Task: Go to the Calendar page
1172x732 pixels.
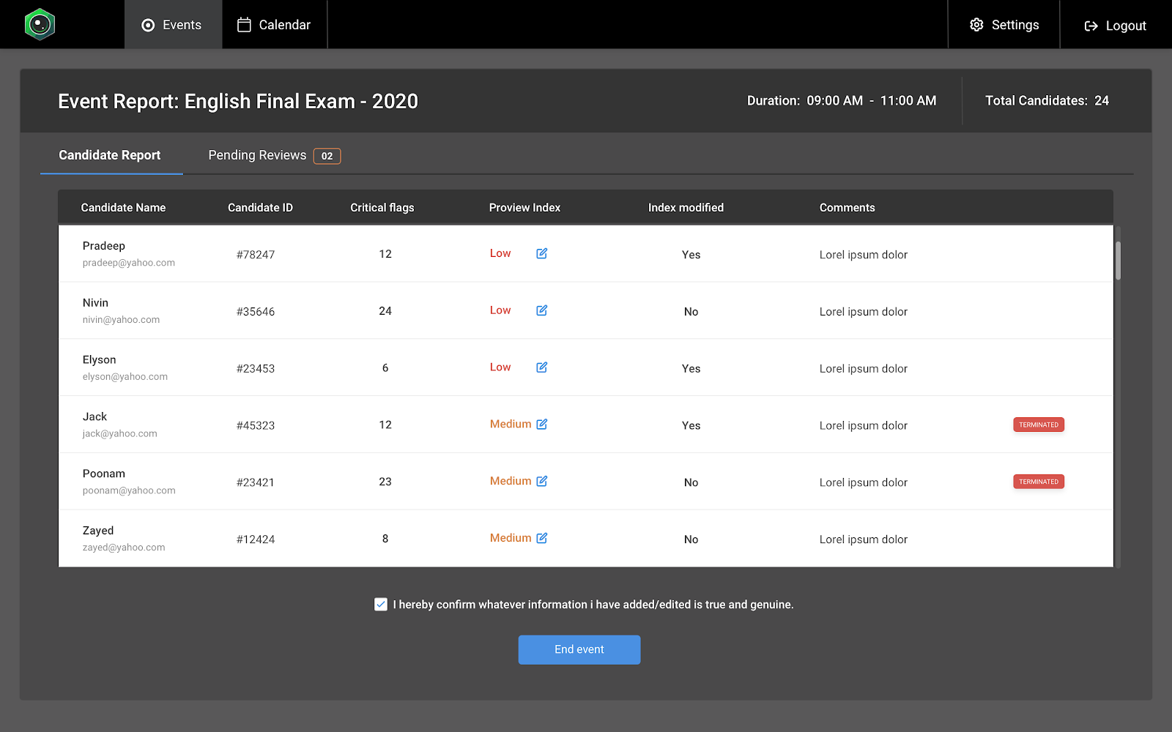Action: 274,25
